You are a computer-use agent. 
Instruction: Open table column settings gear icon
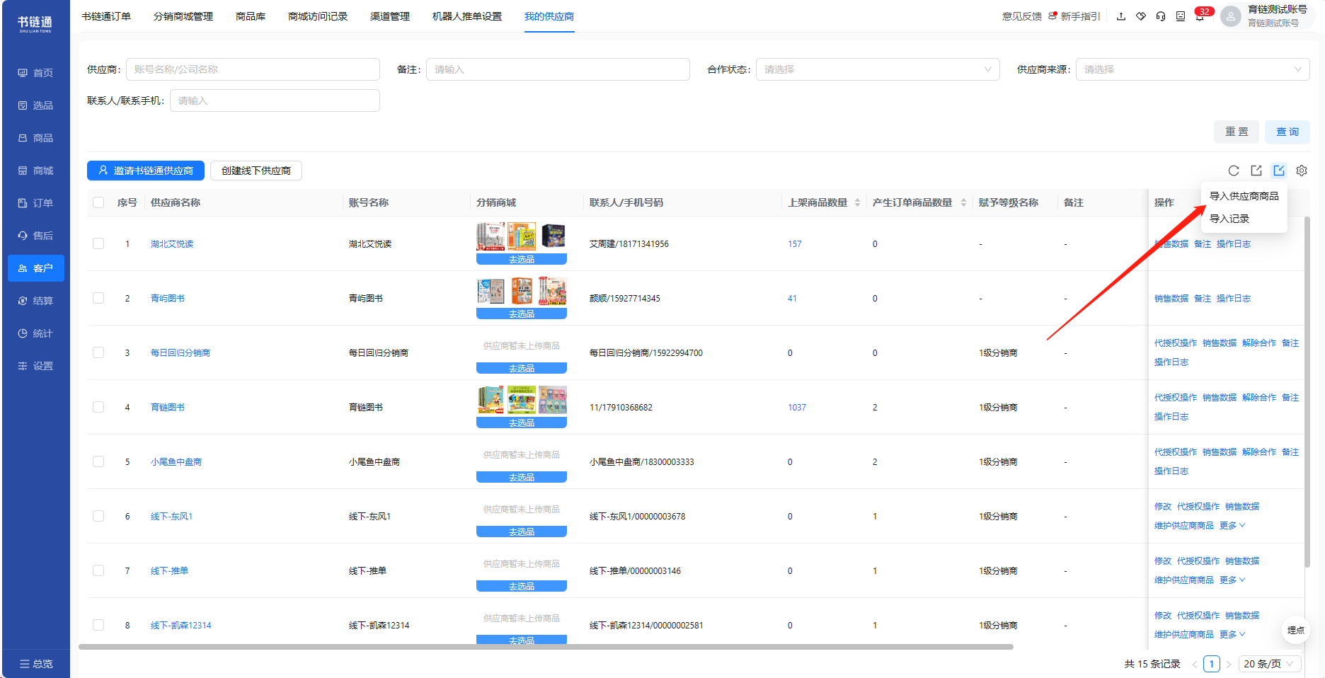click(x=1302, y=171)
